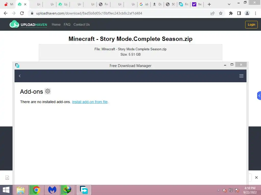Bookmark this page with star

tap(221, 13)
